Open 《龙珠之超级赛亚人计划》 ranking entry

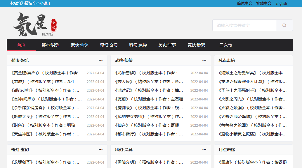(x=253, y=82)
